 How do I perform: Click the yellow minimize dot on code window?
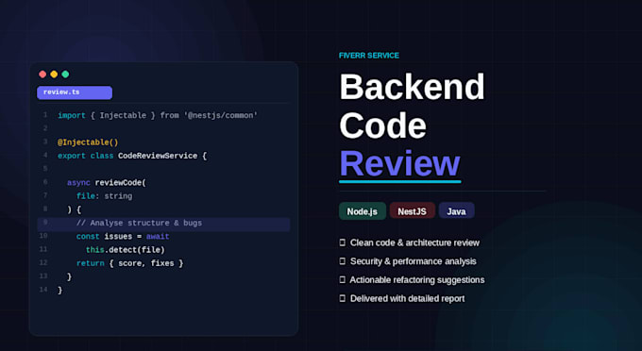tap(54, 74)
